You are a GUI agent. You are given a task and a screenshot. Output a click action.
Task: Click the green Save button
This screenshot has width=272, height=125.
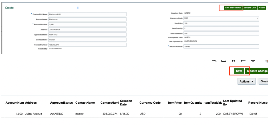tap(239, 71)
